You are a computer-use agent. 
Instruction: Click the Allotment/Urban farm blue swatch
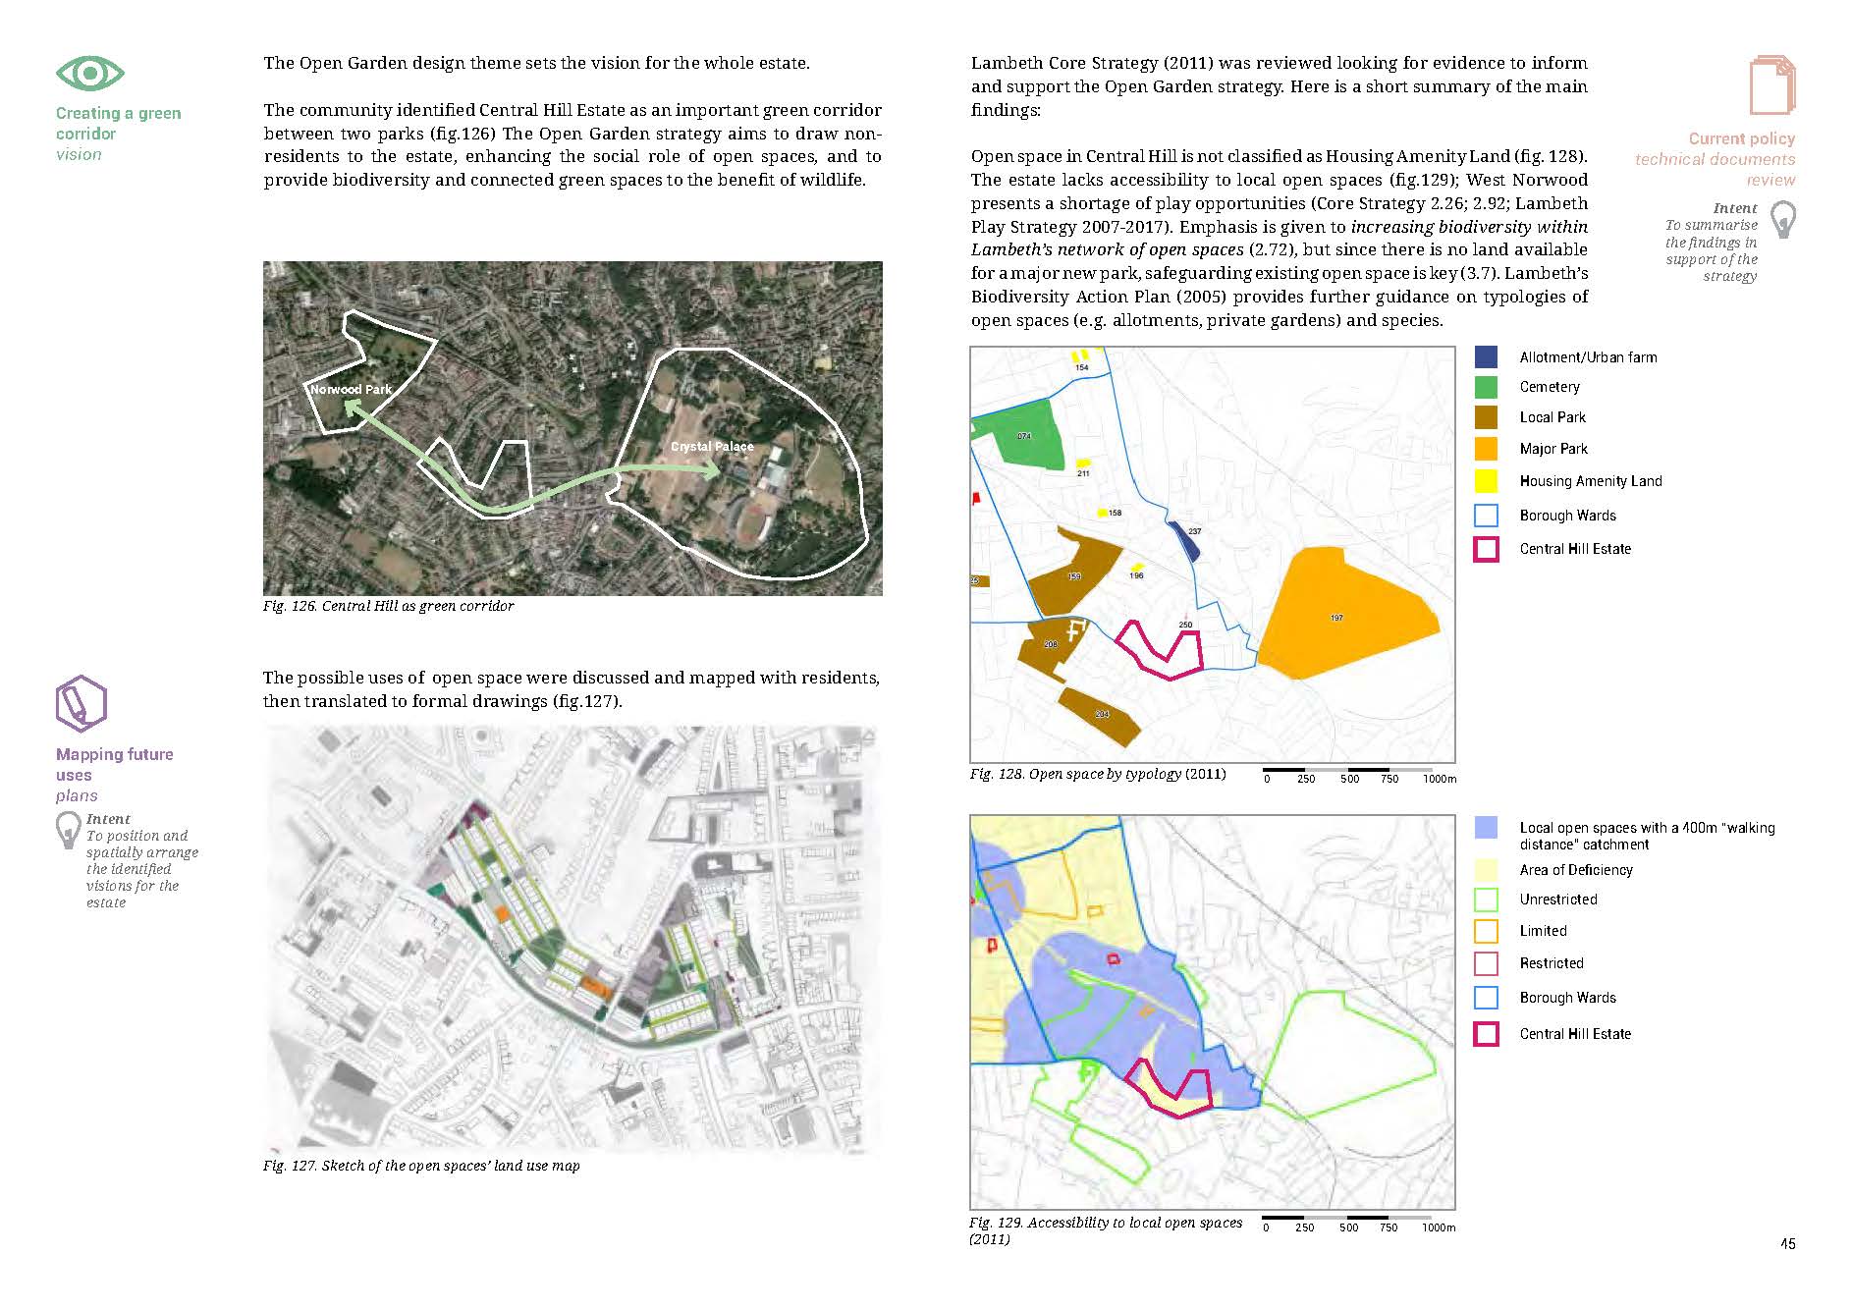[x=1486, y=357]
